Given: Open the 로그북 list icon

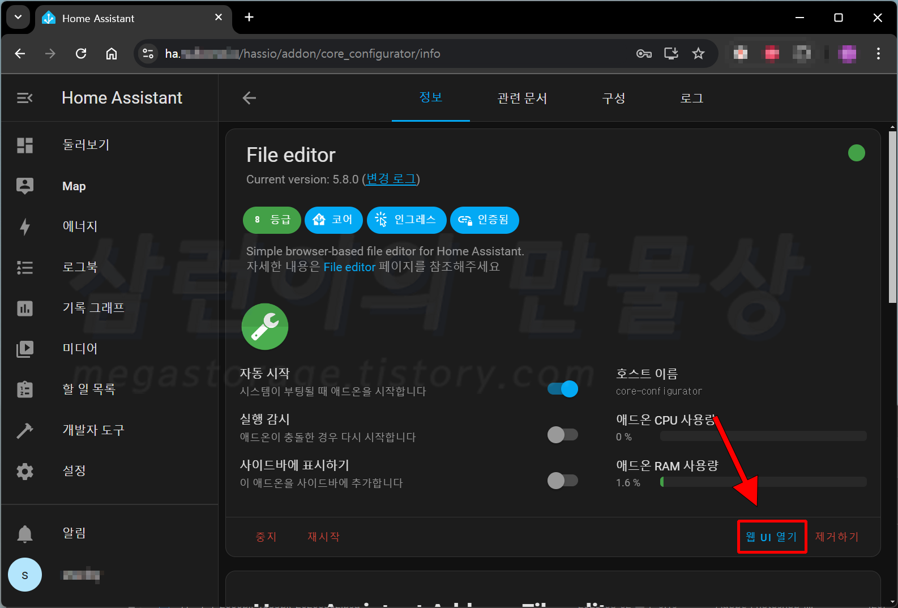Looking at the screenshot, I should coord(25,268).
